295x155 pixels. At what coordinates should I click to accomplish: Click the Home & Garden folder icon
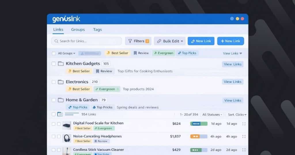pyautogui.click(x=60, y=100)
